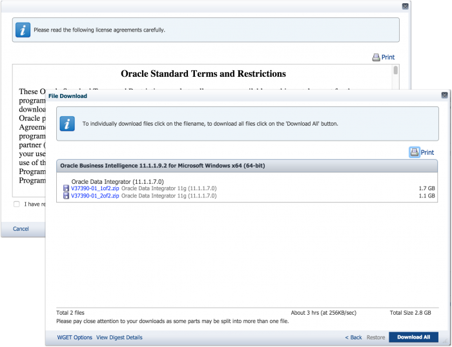Click the printer icon in File Download dialog
Screen dimensions: 452x347
[x=415, y=152]
